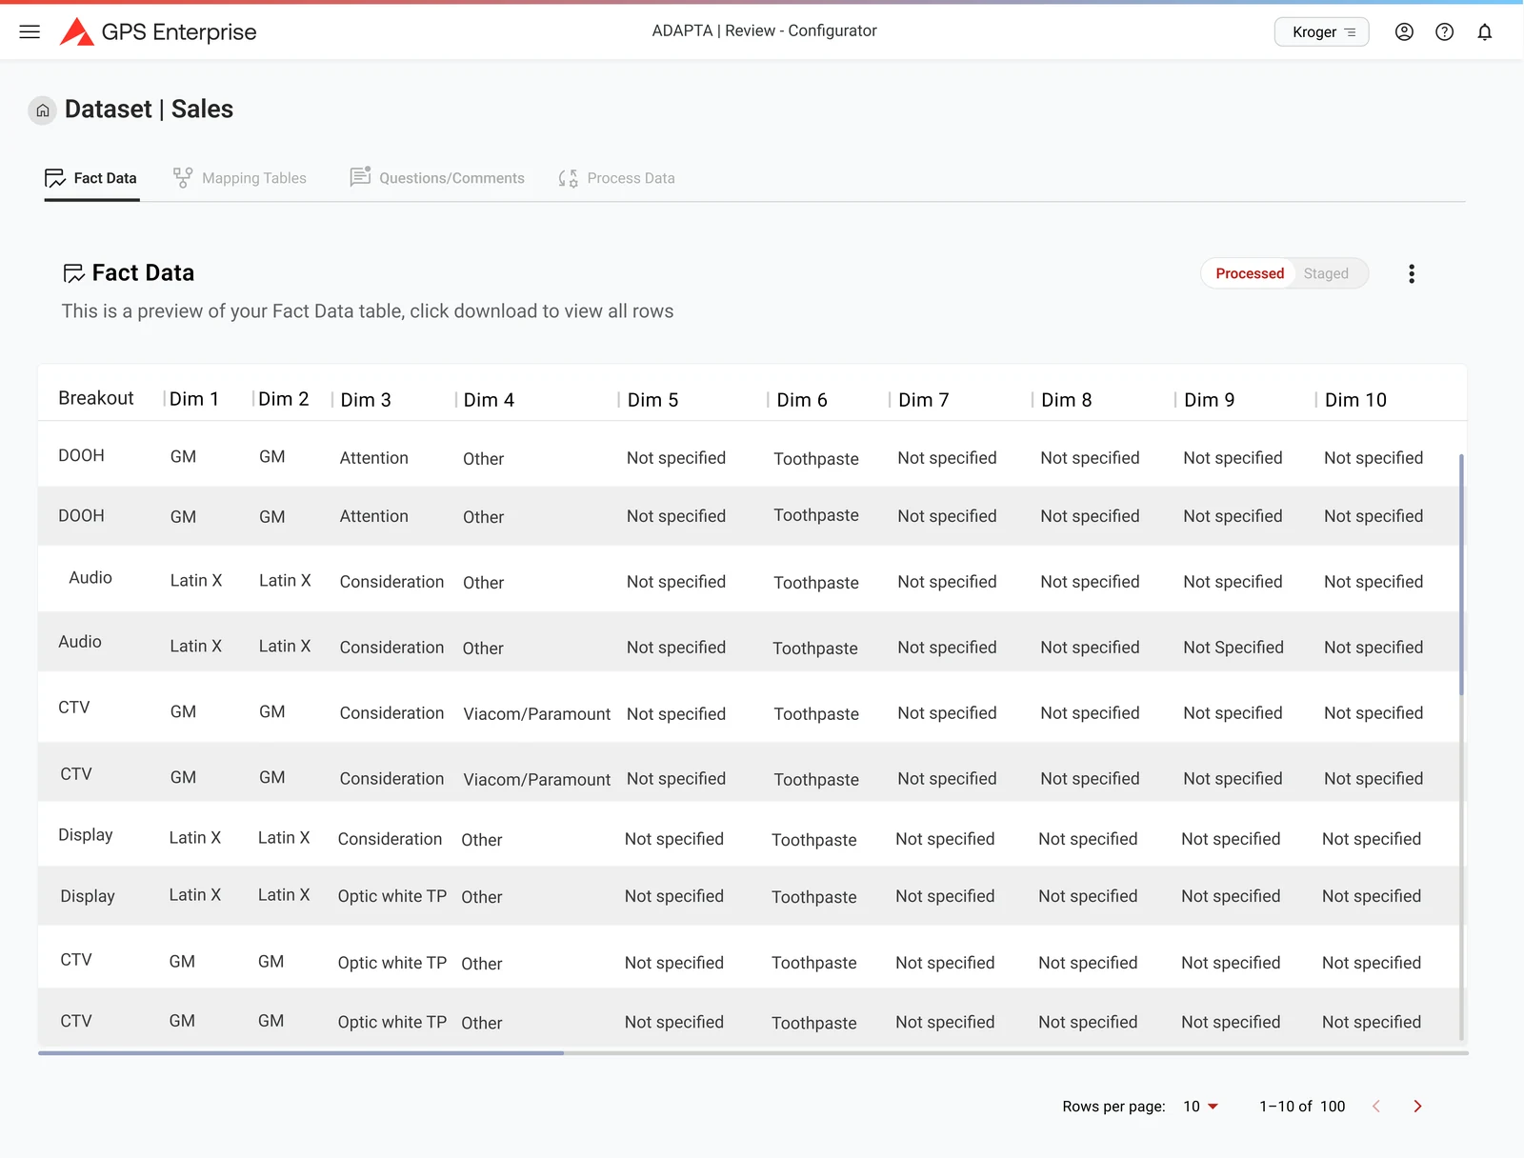Open the Fact Data kebab options menu
This screenshot has height=1158, width=1524.
(1412, 274)
